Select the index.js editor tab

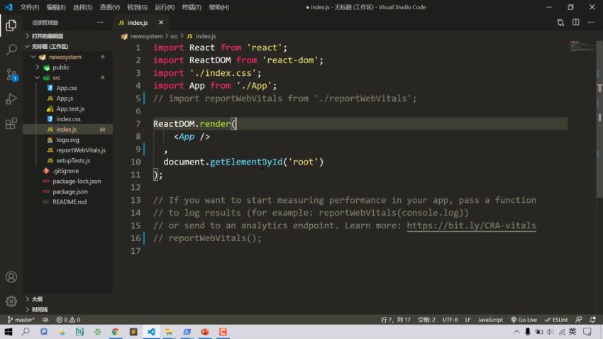tap(137, 23)
